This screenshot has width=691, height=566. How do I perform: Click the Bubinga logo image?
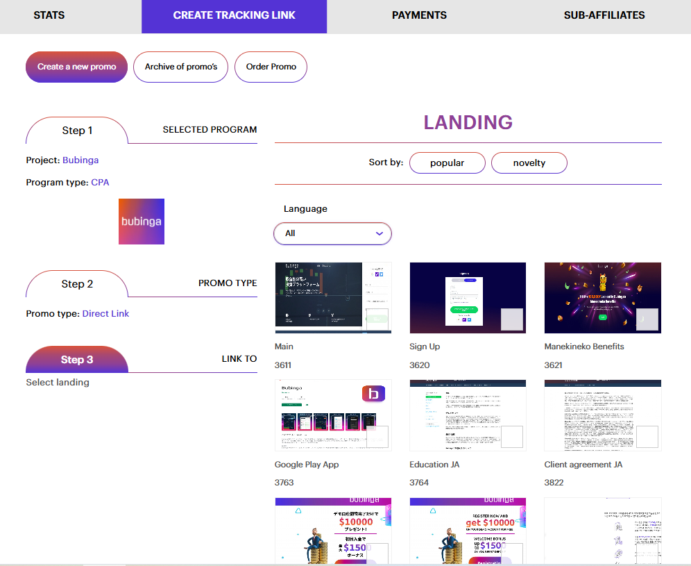[142, 222]
